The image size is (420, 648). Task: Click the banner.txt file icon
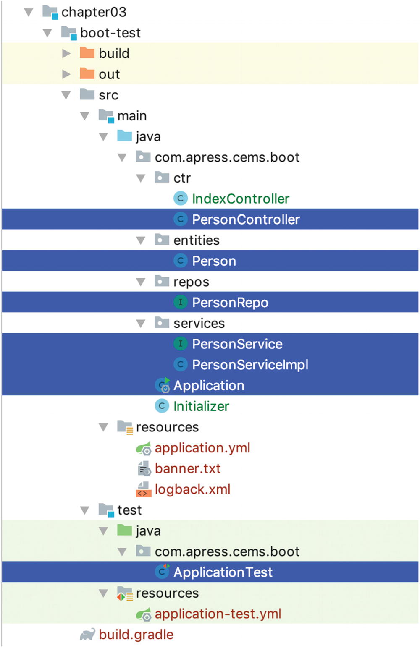click(144, 468)
